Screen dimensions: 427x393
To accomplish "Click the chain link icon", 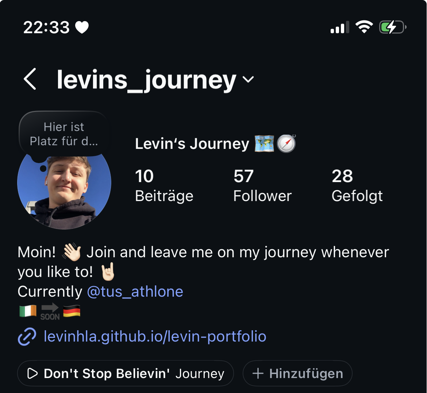I will [27, 337].
